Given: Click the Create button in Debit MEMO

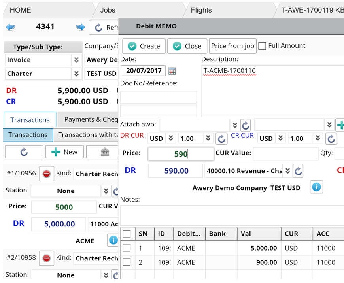Looking at the screenshot, I should [144, 46].
